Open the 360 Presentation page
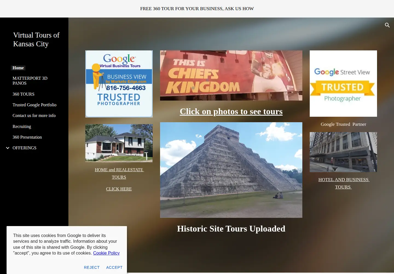The image size is (394, 274). pos(27,137)
